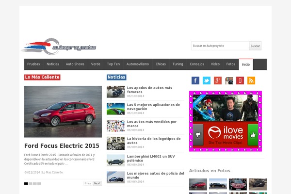Click the police car article thumbnail

pos(115,178)
